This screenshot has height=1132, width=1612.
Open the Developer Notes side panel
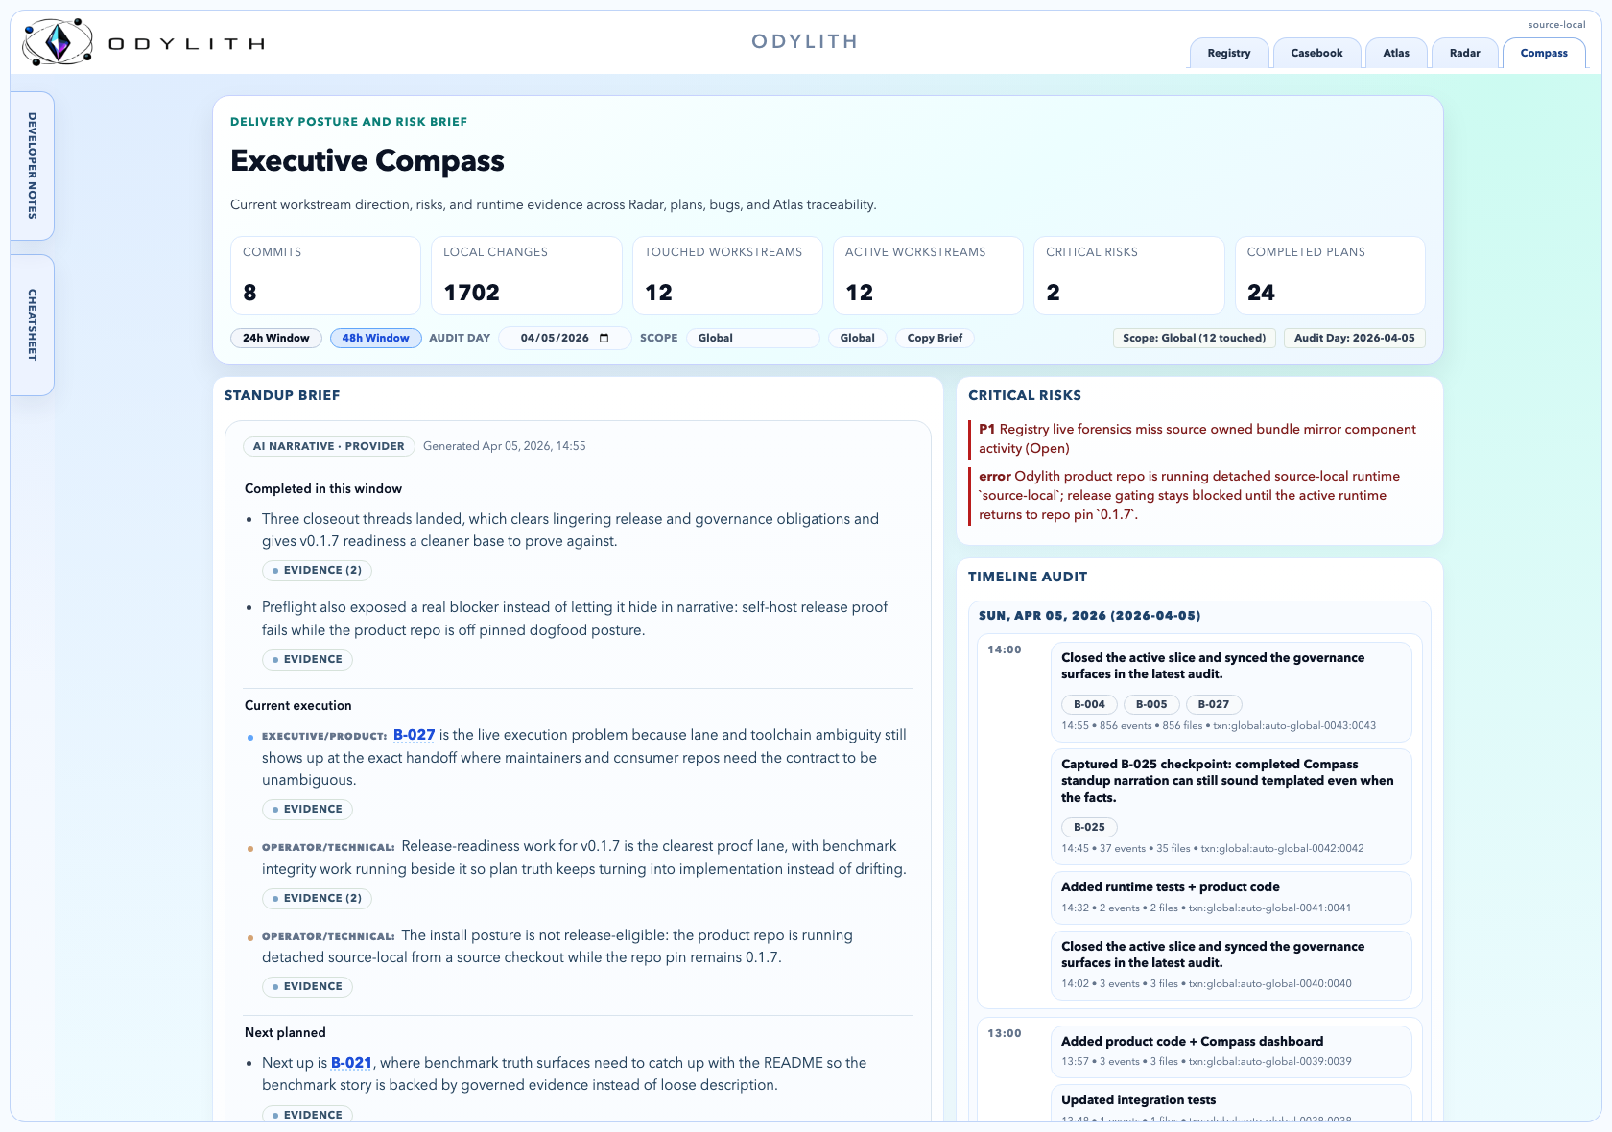click(32, 166)
